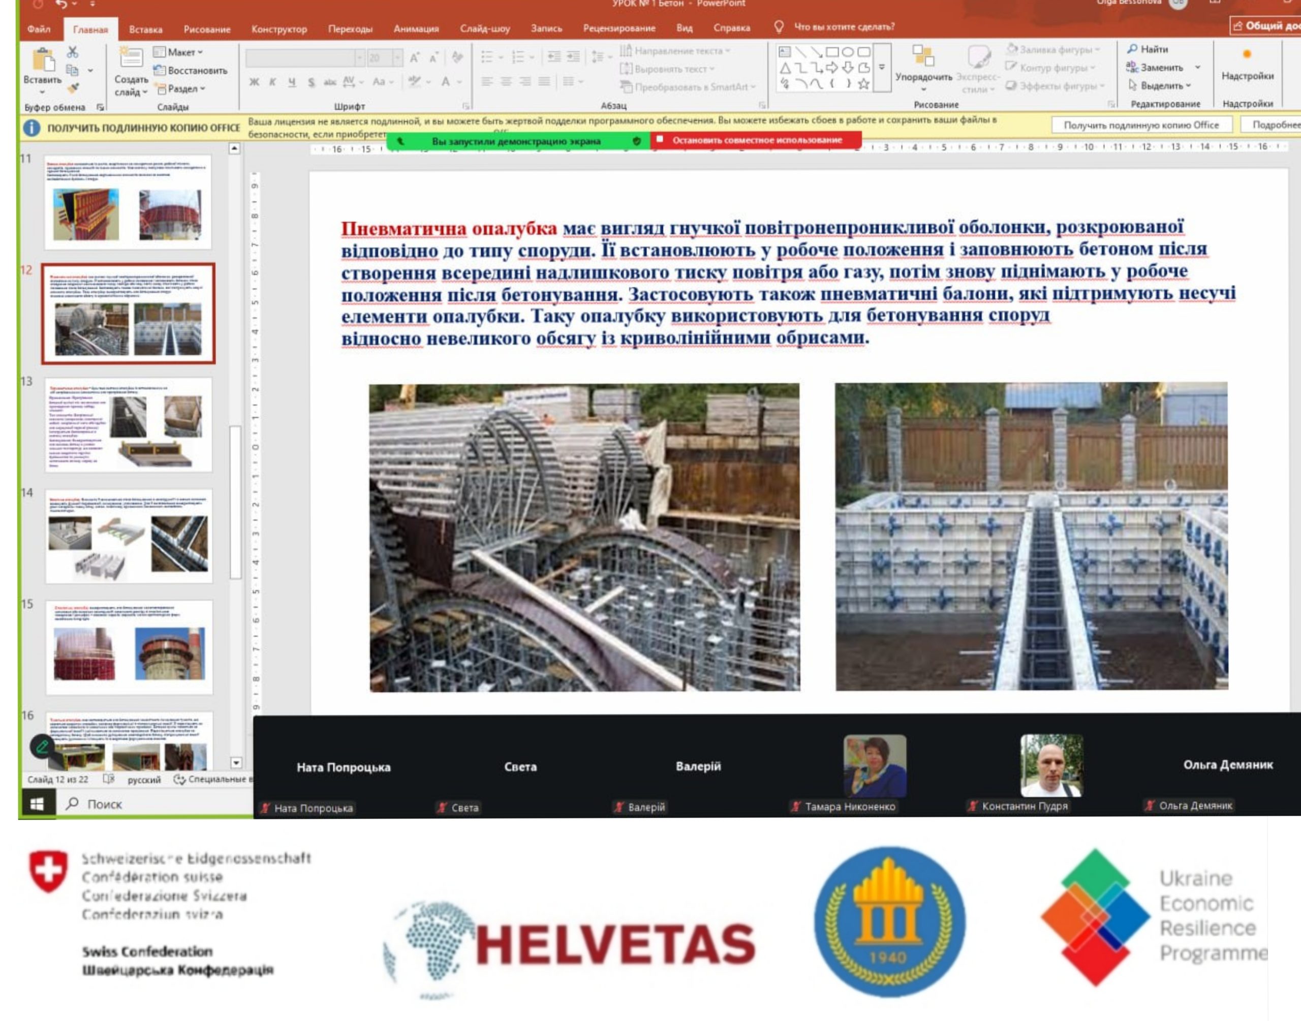
Task: Click the font color A swatch
Action: coord(445,82)
